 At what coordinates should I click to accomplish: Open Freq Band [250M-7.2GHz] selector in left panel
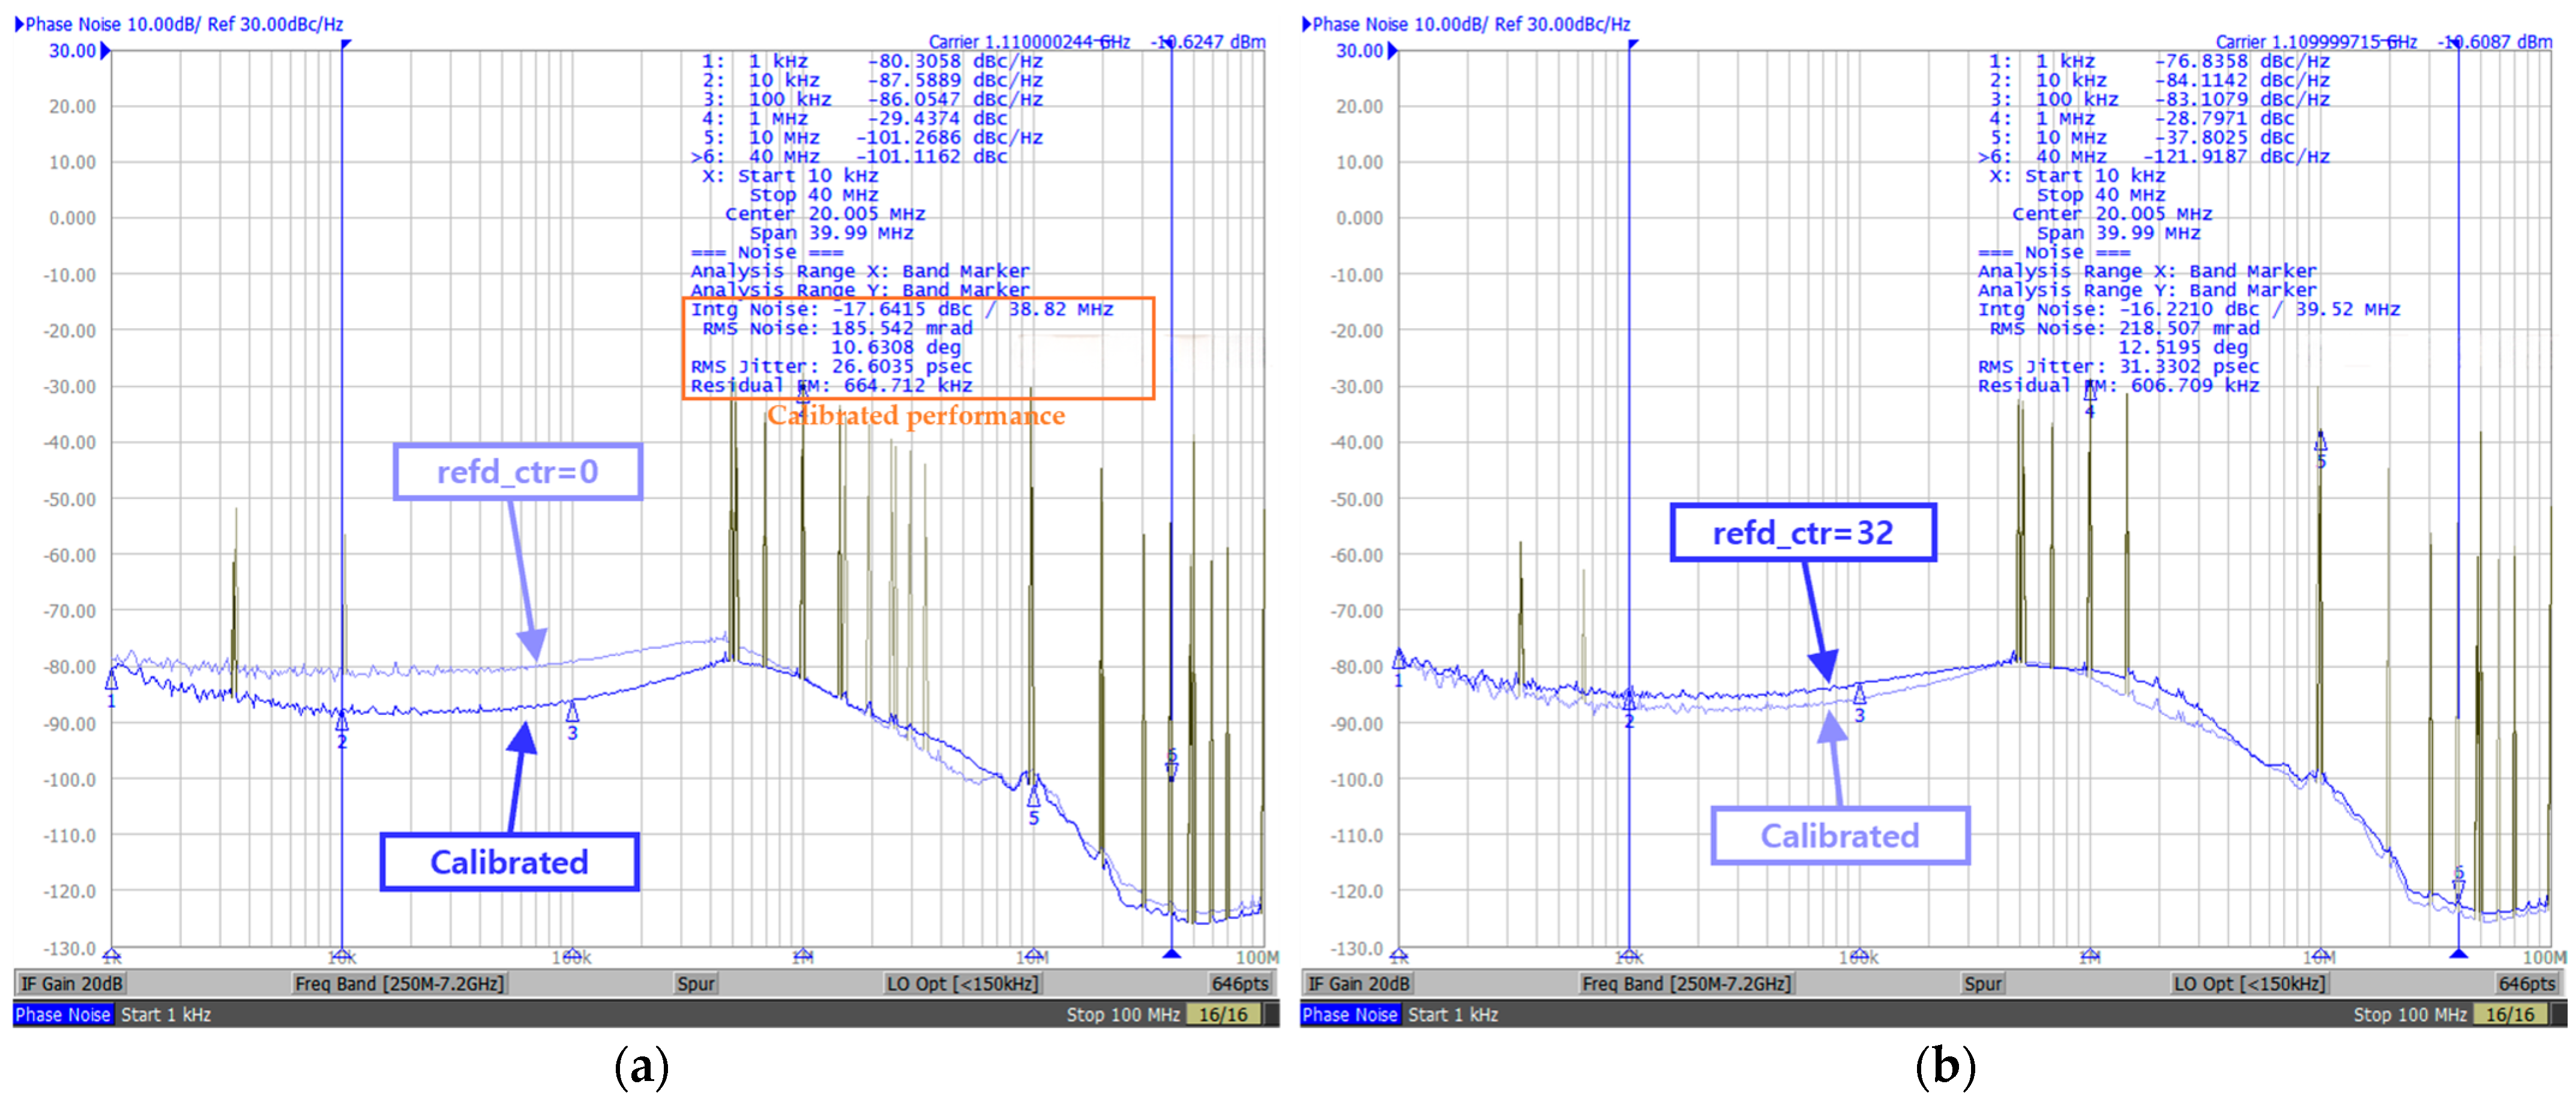399,983
